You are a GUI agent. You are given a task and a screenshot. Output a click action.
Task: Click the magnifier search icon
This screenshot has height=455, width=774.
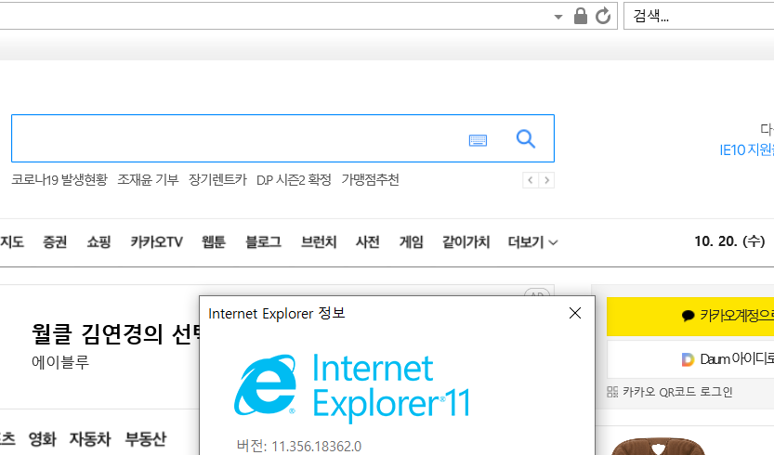526,139
